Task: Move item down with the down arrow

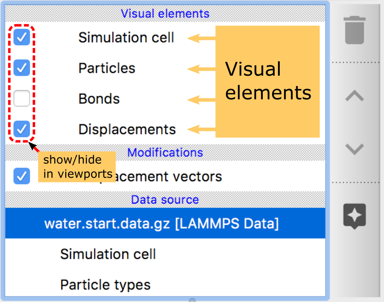Action: tap(354, 149)
